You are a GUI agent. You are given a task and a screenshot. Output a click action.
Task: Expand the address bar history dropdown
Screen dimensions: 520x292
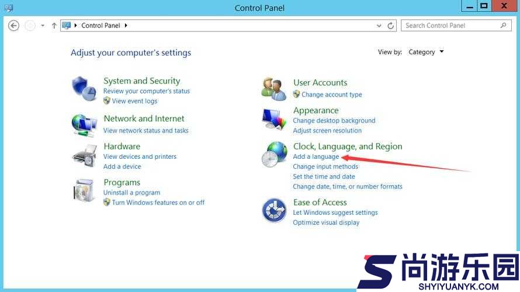point(379,26)
